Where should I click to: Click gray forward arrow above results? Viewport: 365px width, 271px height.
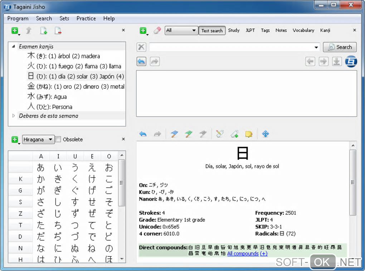(155, 62)
